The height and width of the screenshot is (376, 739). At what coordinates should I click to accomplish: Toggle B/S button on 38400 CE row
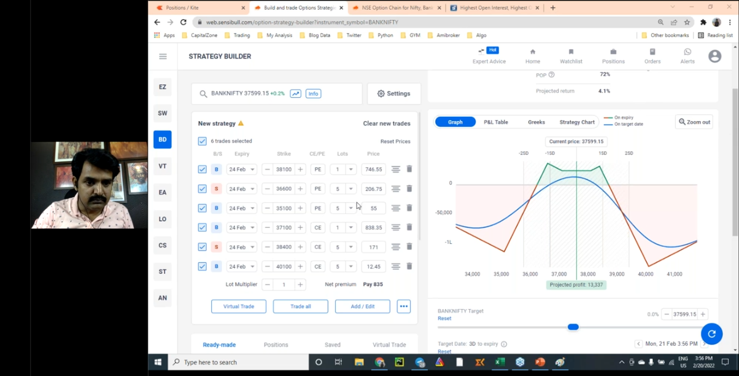click(216, 247)
